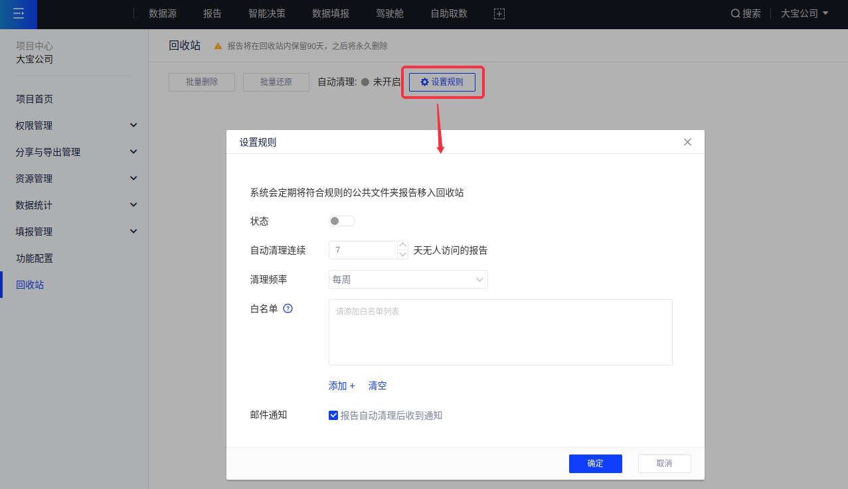
Task: Close the 设置规则 dialog with X
Action: coord(687,142)
